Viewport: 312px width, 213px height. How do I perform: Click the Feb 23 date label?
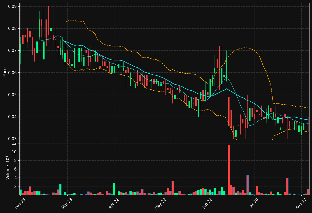click(20, 203)
